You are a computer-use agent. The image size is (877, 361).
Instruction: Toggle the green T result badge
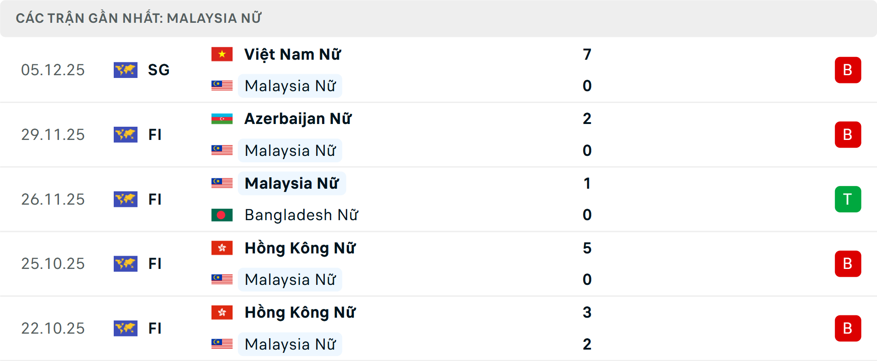coord(848,199)
